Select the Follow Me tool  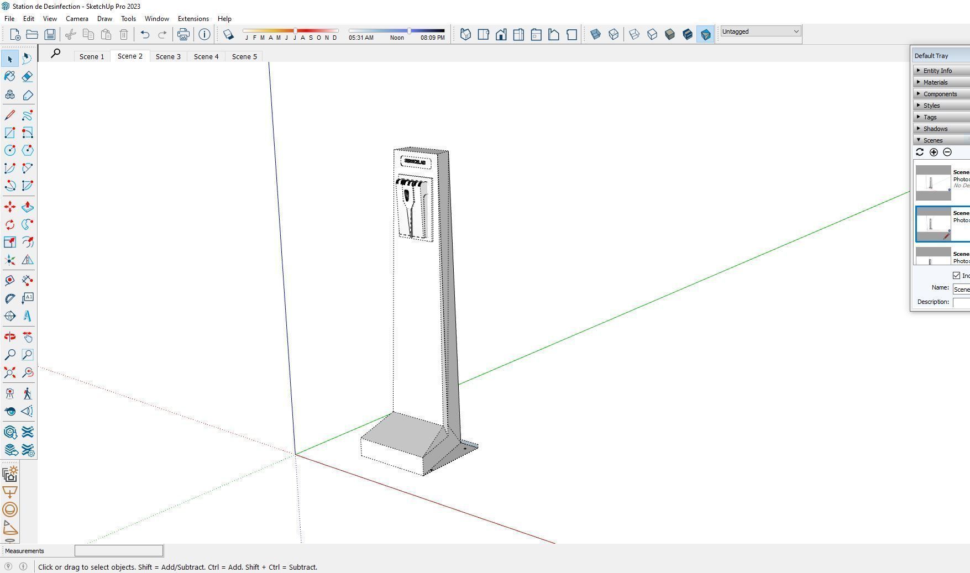[28, 224]
